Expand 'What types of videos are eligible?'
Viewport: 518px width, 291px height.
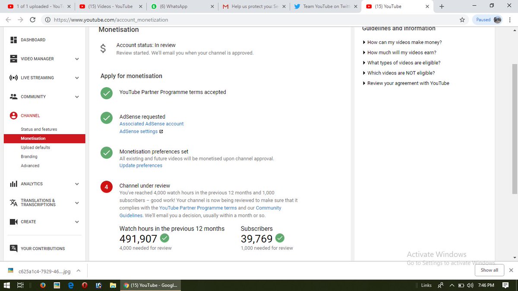(x=401, y=63)
